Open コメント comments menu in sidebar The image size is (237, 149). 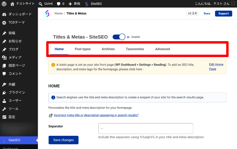pyautogui.click(x=19, y=74)
